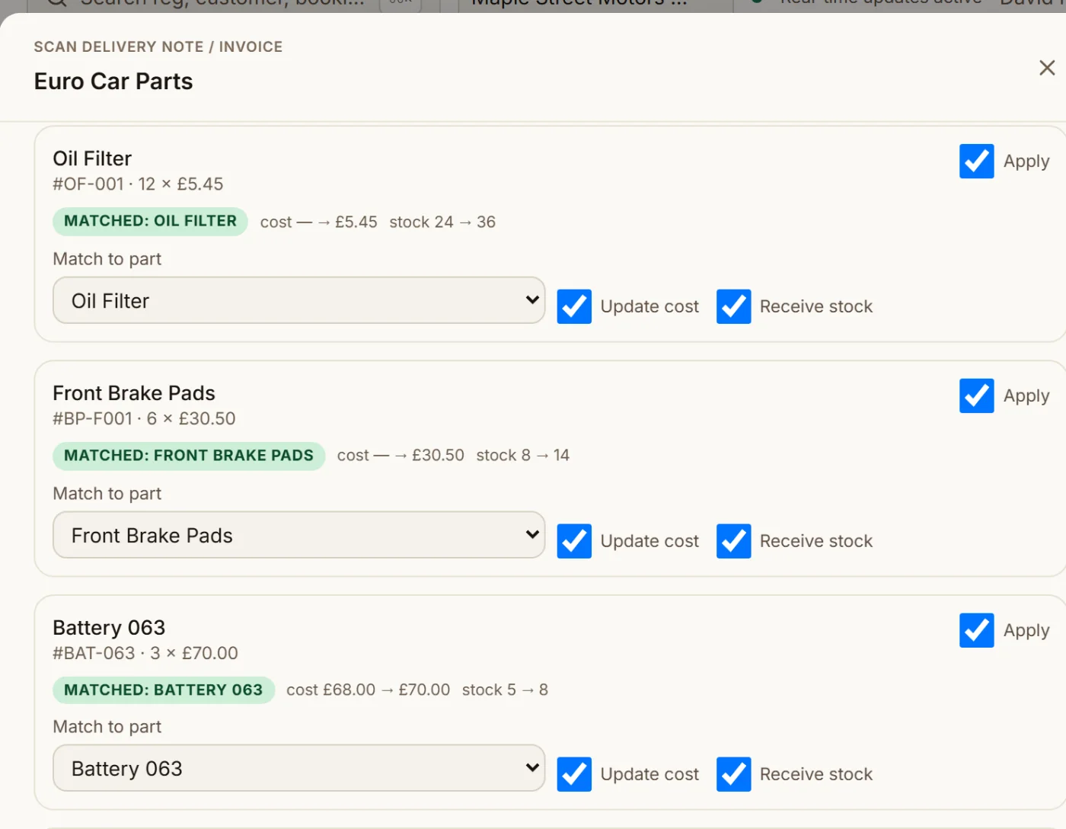Click the stock 5 → 8 text
The height and width of the screenshot is (829, 1066).
[x=505, y=690]
